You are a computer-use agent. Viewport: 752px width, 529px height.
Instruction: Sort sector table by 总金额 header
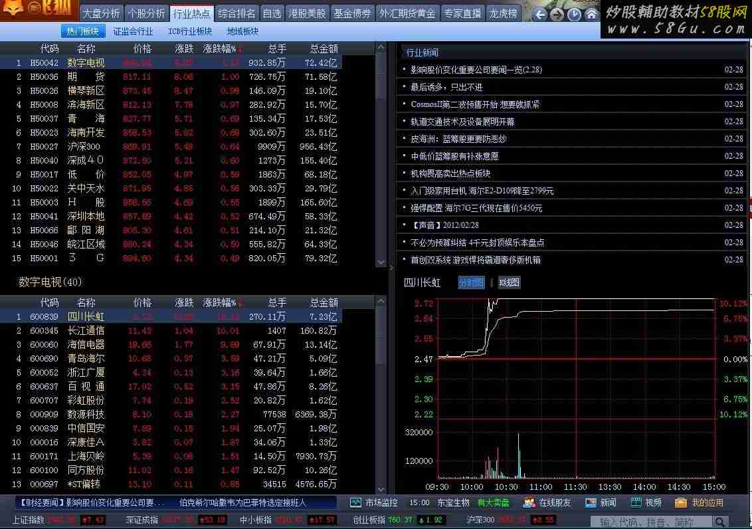[x=324, y=49]
